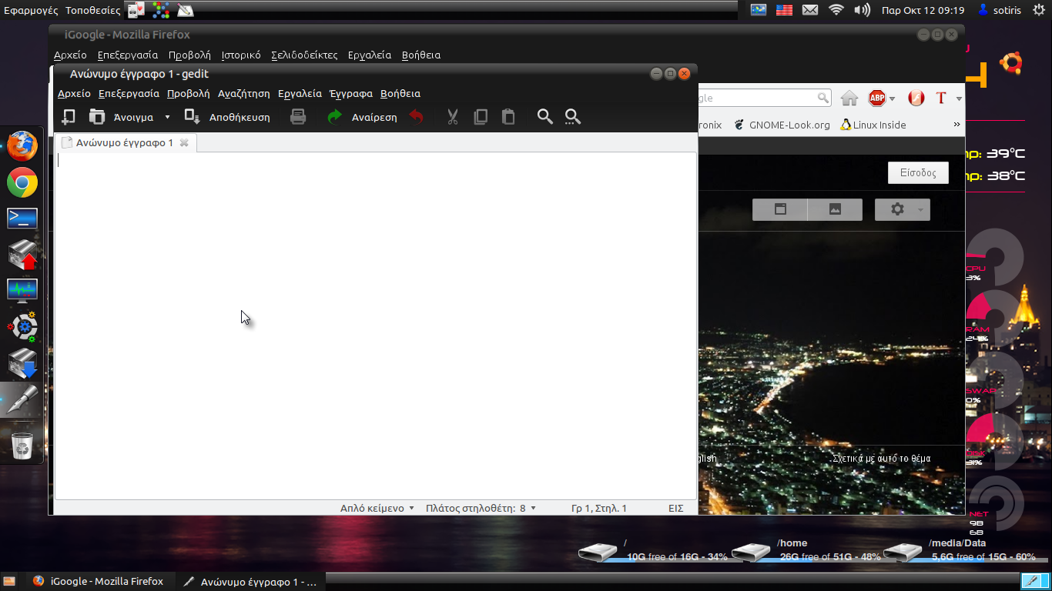Click the Αποθήκευση save button
This screenshot has width=1052, height=591.
coord(228,117)
